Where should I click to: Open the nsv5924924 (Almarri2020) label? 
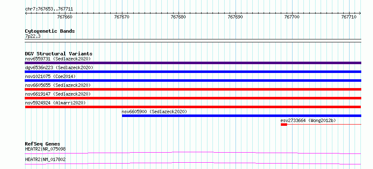point(55,103)
